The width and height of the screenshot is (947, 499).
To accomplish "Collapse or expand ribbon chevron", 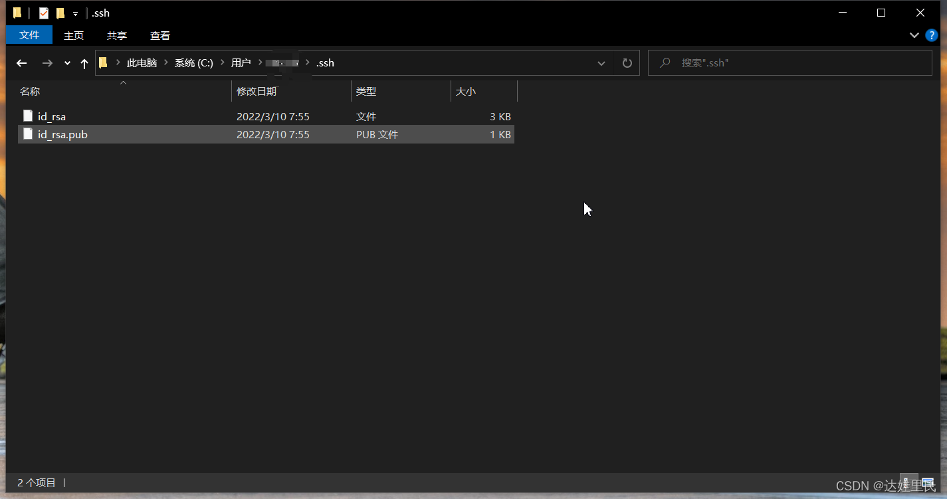I will click(914, 35).
